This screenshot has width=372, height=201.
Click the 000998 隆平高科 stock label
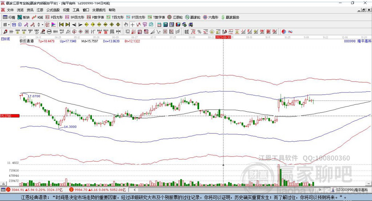357,41
